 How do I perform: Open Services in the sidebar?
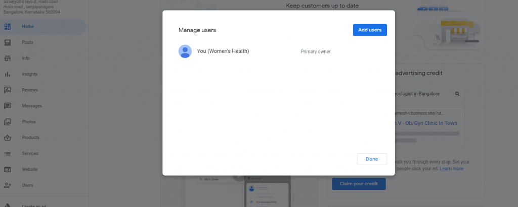click(43, 153)
